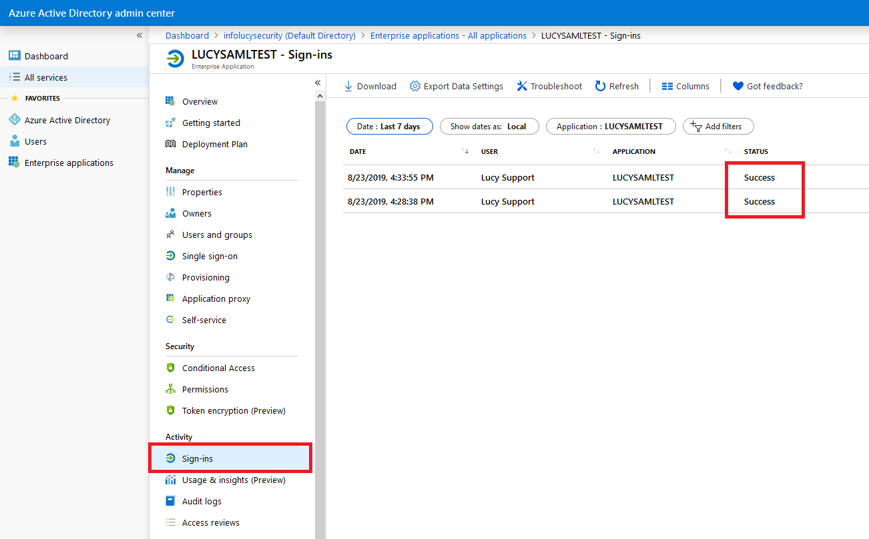Viewport: 869px width, 539px height.
Task: Click the LUCYSAMLTEST application logo icon
Action: click(x=176, y=59)
